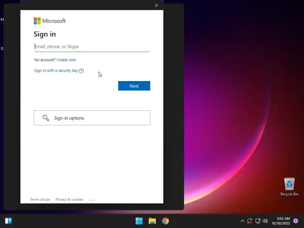Click the Email, phone, or Skype field
This screenshot has height=228, width=304.
click(92, 47)
